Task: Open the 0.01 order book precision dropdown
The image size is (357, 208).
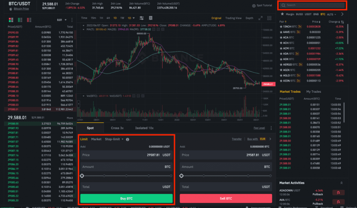Action: point(61,20)
